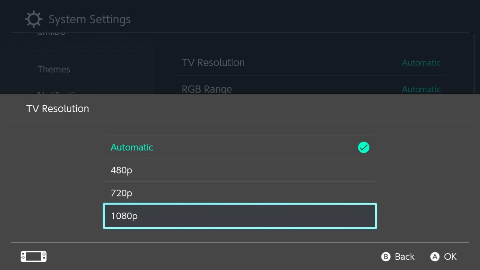480x270 pixels.
Task: Click the System Settings title text
Action: click(x=89, y=19)
